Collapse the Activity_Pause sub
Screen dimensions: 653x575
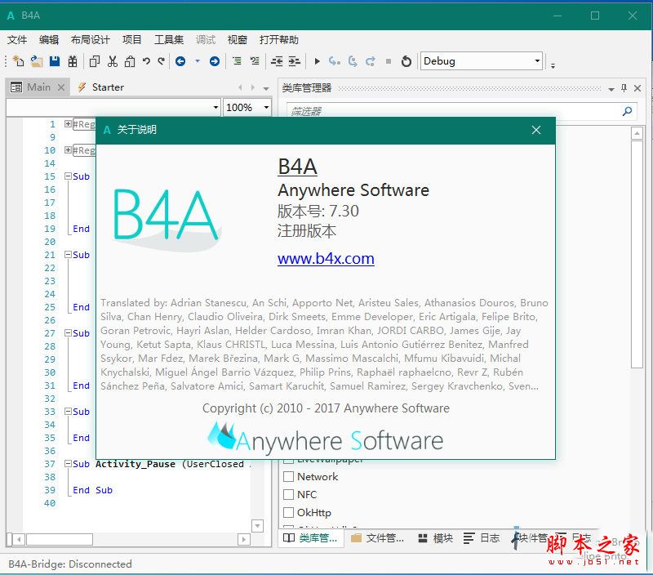(68, 463)
